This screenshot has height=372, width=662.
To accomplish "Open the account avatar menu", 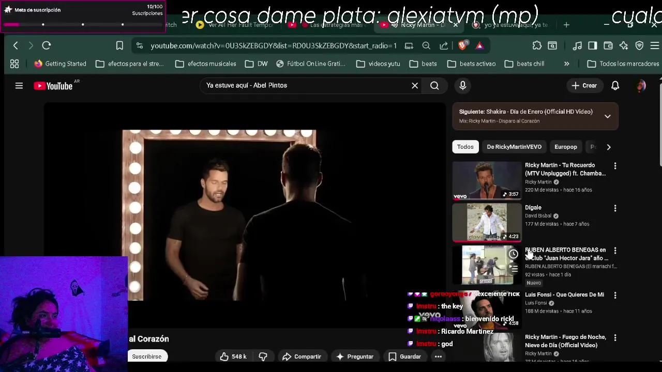I will pos(641,86).
